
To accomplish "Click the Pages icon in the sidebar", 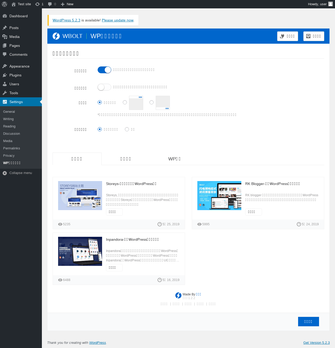I will 5,46.
